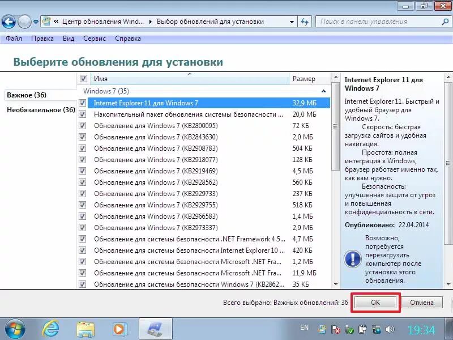Click the first system tray icon after EN

tap(322, 329)
